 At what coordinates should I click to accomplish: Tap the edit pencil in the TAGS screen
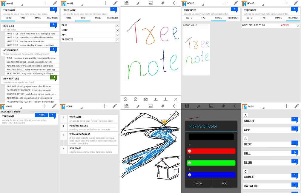click(x=296, y=106)
